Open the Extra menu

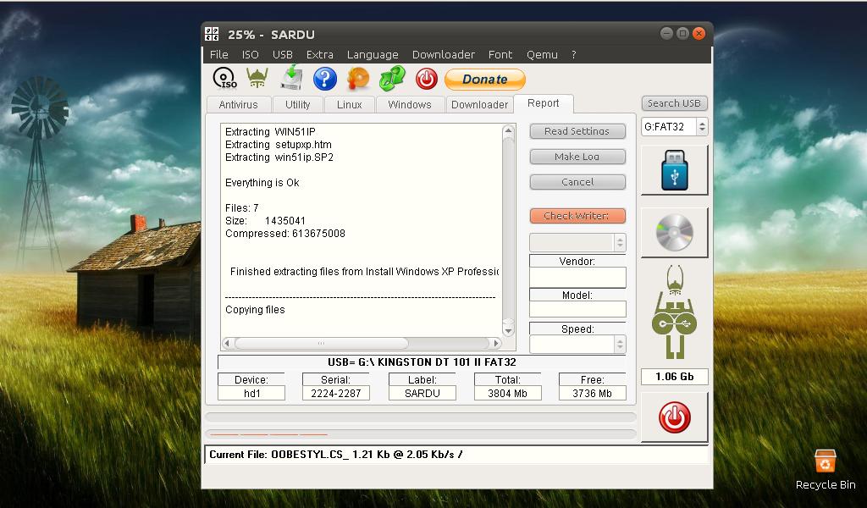click(319, 55)
